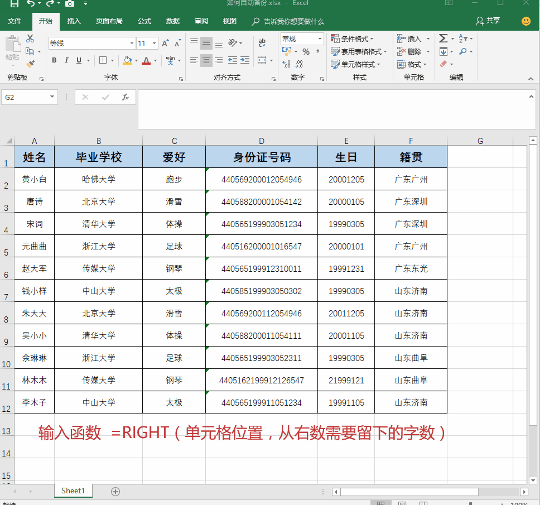Viewport: 540px width, 505px height.
Task: Click the AutoSum sigma icon
Action: (443, 39)
